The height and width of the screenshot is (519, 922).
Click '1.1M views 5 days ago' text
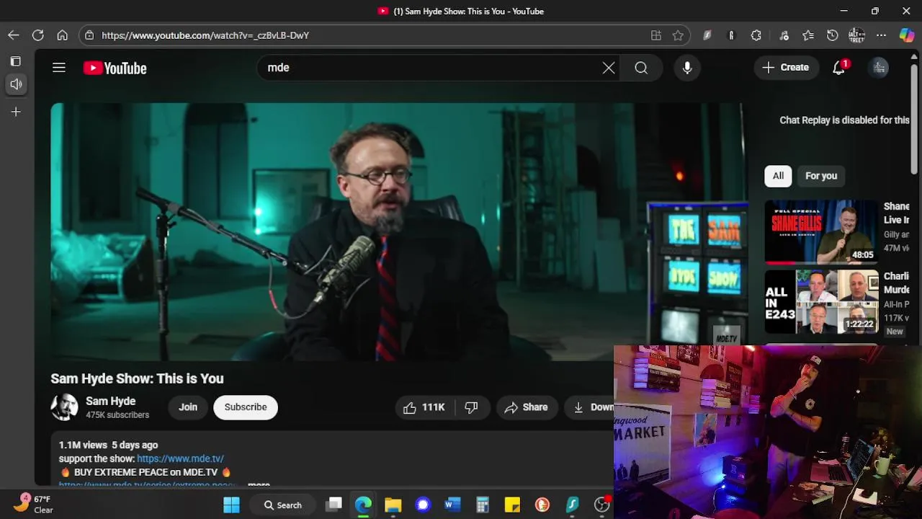coord(108,445)
